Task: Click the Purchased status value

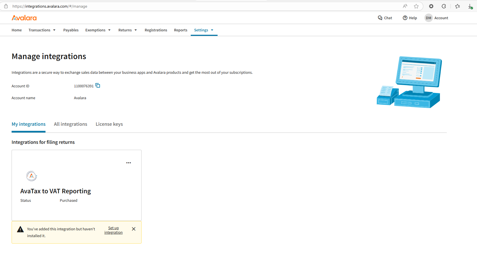Action: 68,200
